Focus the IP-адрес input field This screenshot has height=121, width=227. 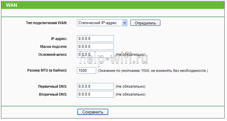tap(95, 39)
